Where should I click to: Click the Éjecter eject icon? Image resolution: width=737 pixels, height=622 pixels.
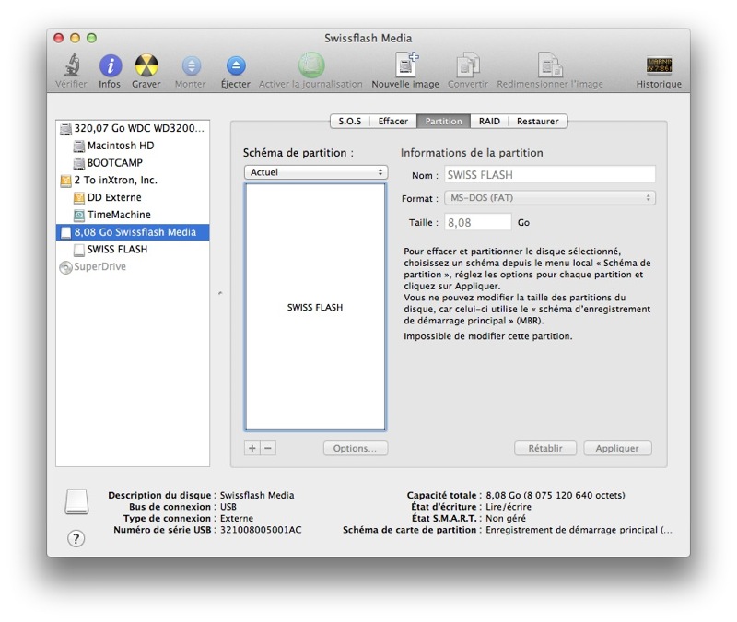[x=236, y=66]
